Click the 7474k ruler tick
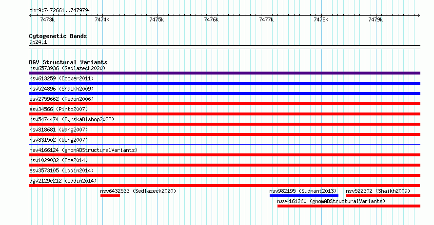Viewport: 434px width, 225px height. 102,19
